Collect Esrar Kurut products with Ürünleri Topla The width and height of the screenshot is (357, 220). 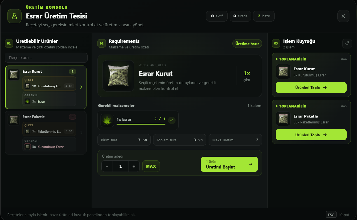click(311, 88)
